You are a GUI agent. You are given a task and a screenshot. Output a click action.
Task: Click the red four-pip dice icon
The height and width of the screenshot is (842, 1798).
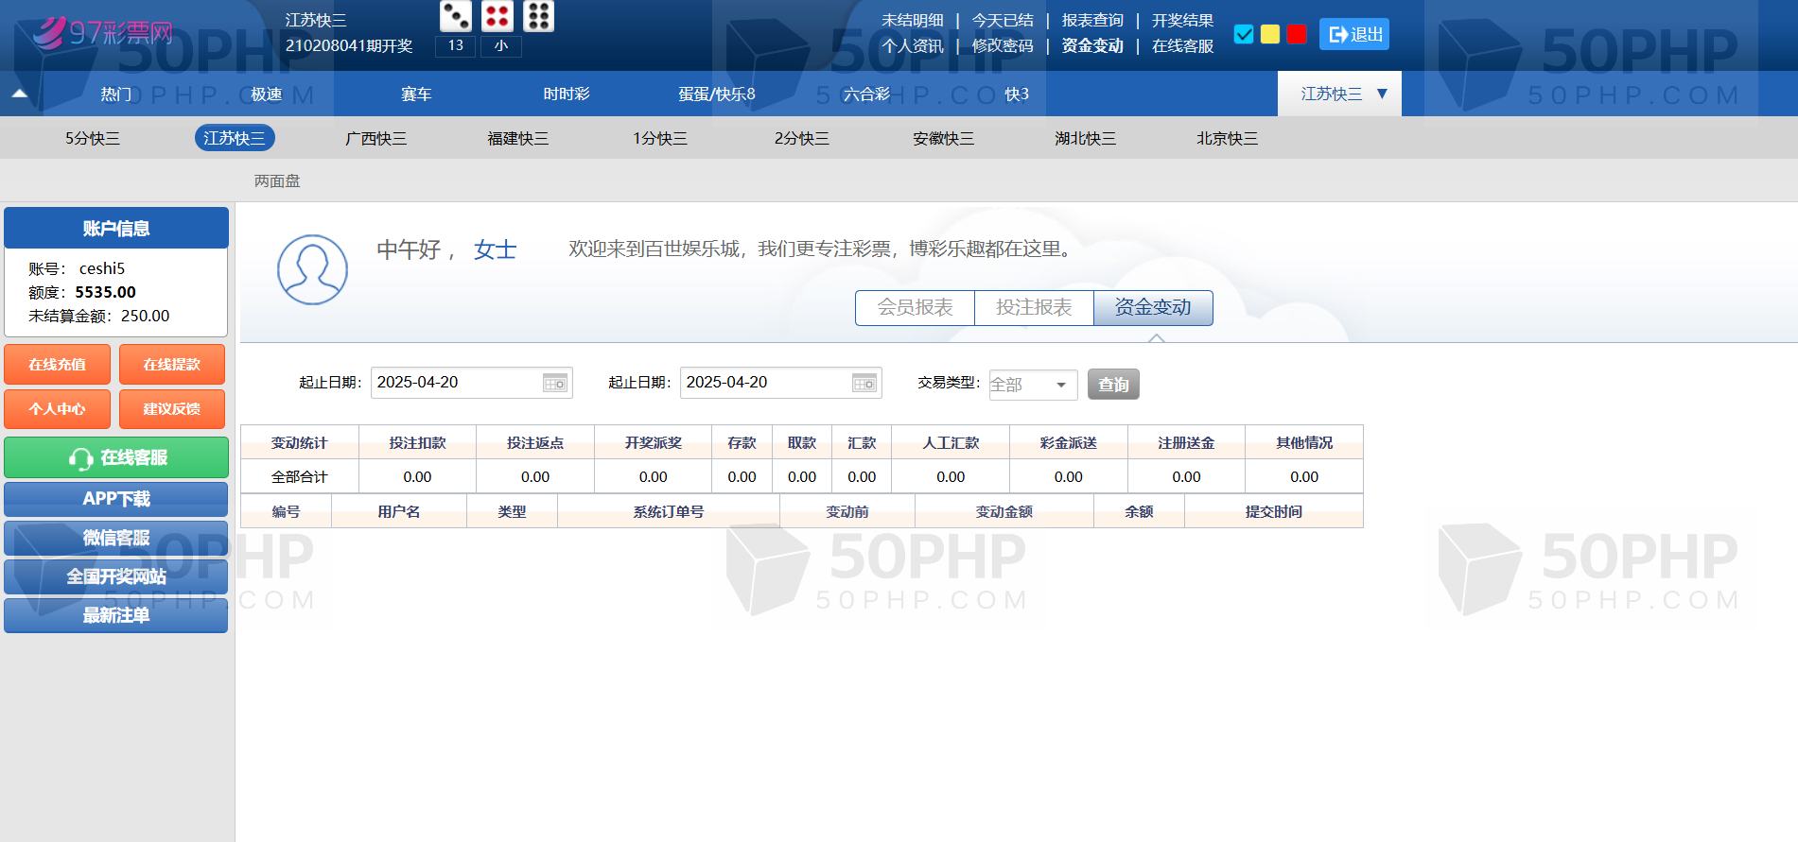pyautogui.click(x=498, y=16)
